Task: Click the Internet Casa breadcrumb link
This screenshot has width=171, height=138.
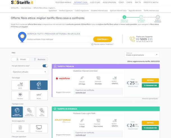Action: pos(26,8)
